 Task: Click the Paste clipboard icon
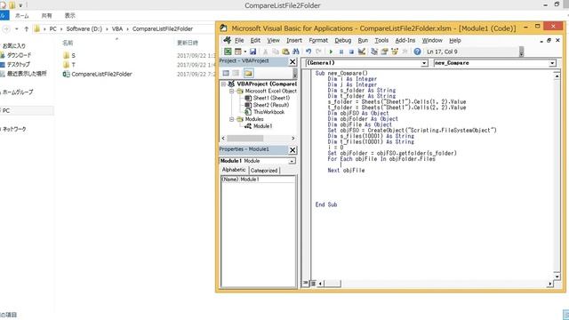[285, 52]
